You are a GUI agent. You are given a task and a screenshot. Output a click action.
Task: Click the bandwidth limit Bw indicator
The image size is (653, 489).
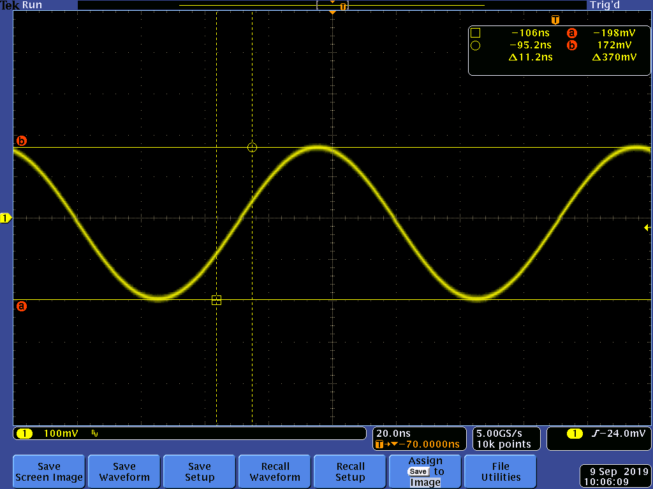click(x=94, y=434)
